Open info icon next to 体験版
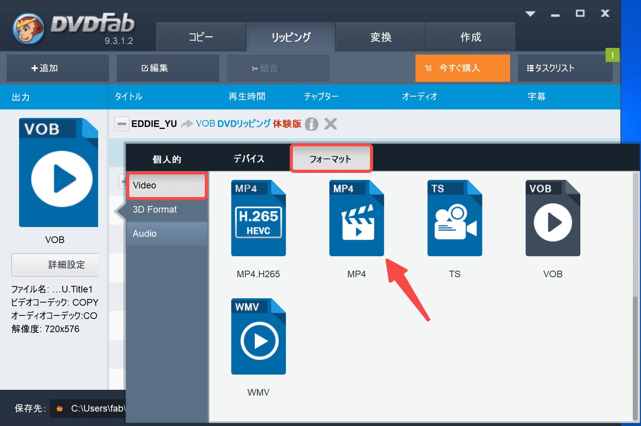 [x=312, y=124]
